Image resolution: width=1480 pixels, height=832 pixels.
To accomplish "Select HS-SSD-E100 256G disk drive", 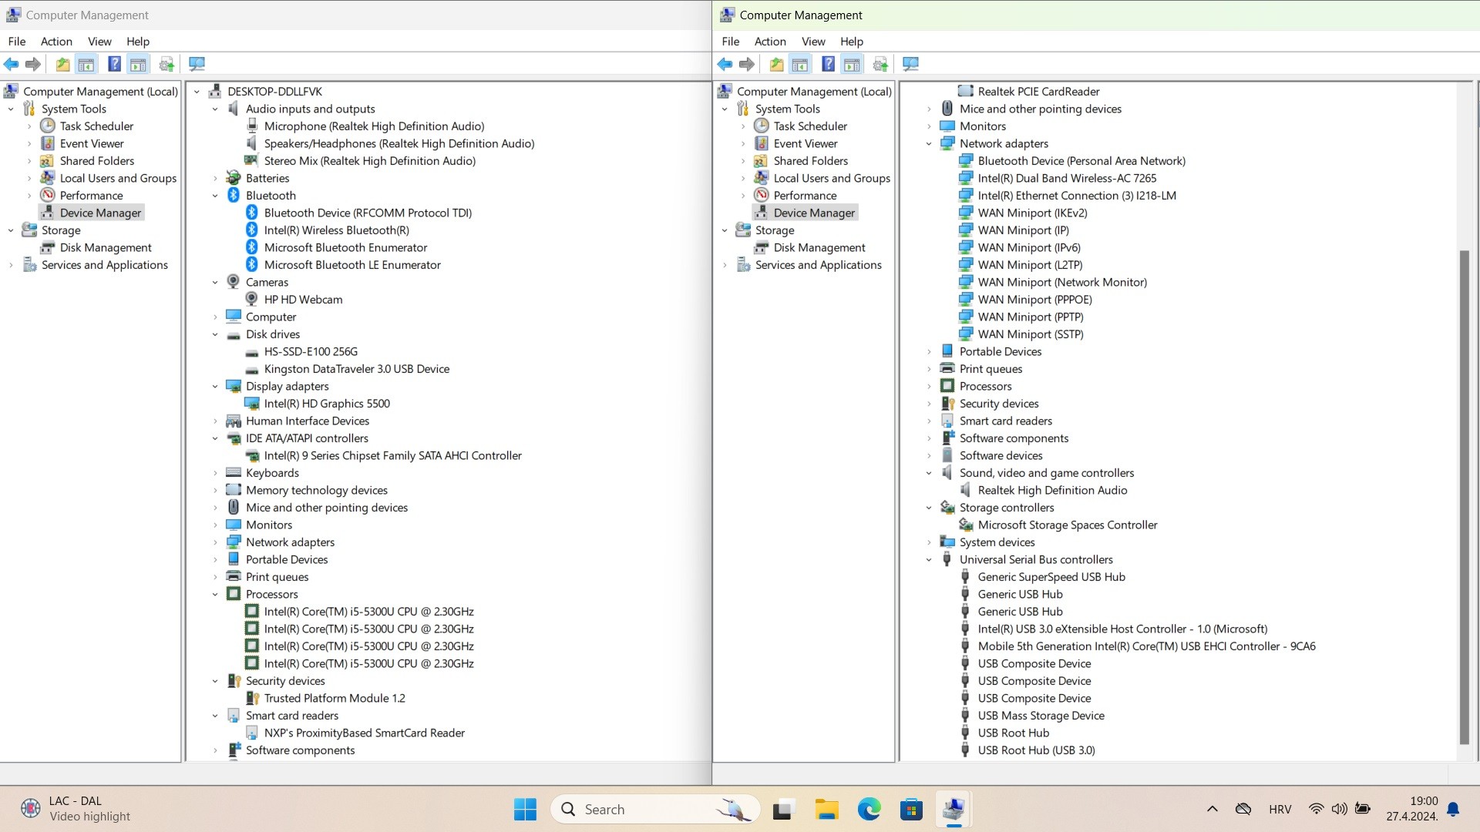I will pyautogui.click(x=311, y=352).
